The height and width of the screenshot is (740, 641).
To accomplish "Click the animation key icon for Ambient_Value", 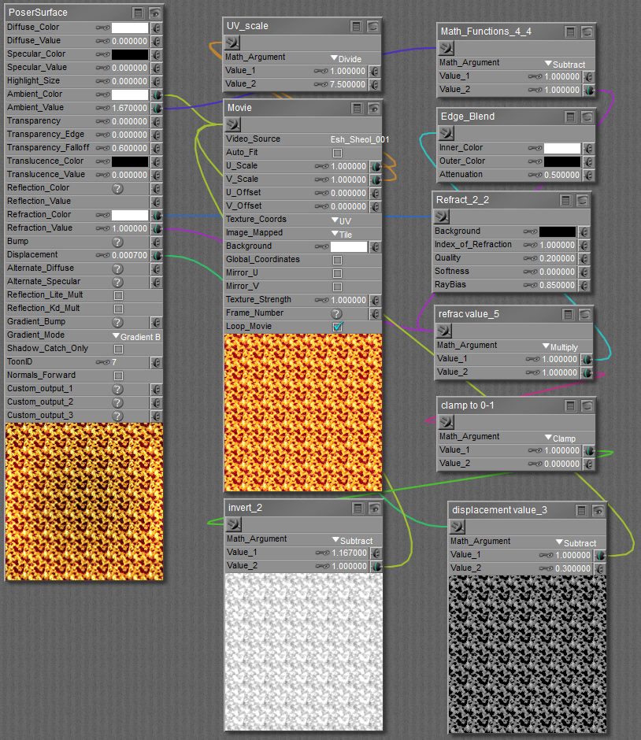I will point(102,108).
